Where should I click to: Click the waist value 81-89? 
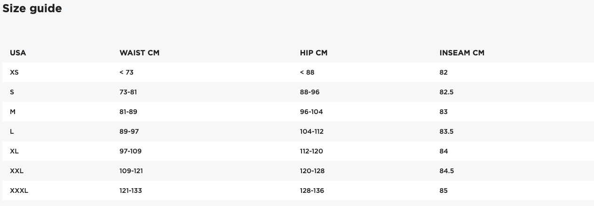click(x=128, y=112)
